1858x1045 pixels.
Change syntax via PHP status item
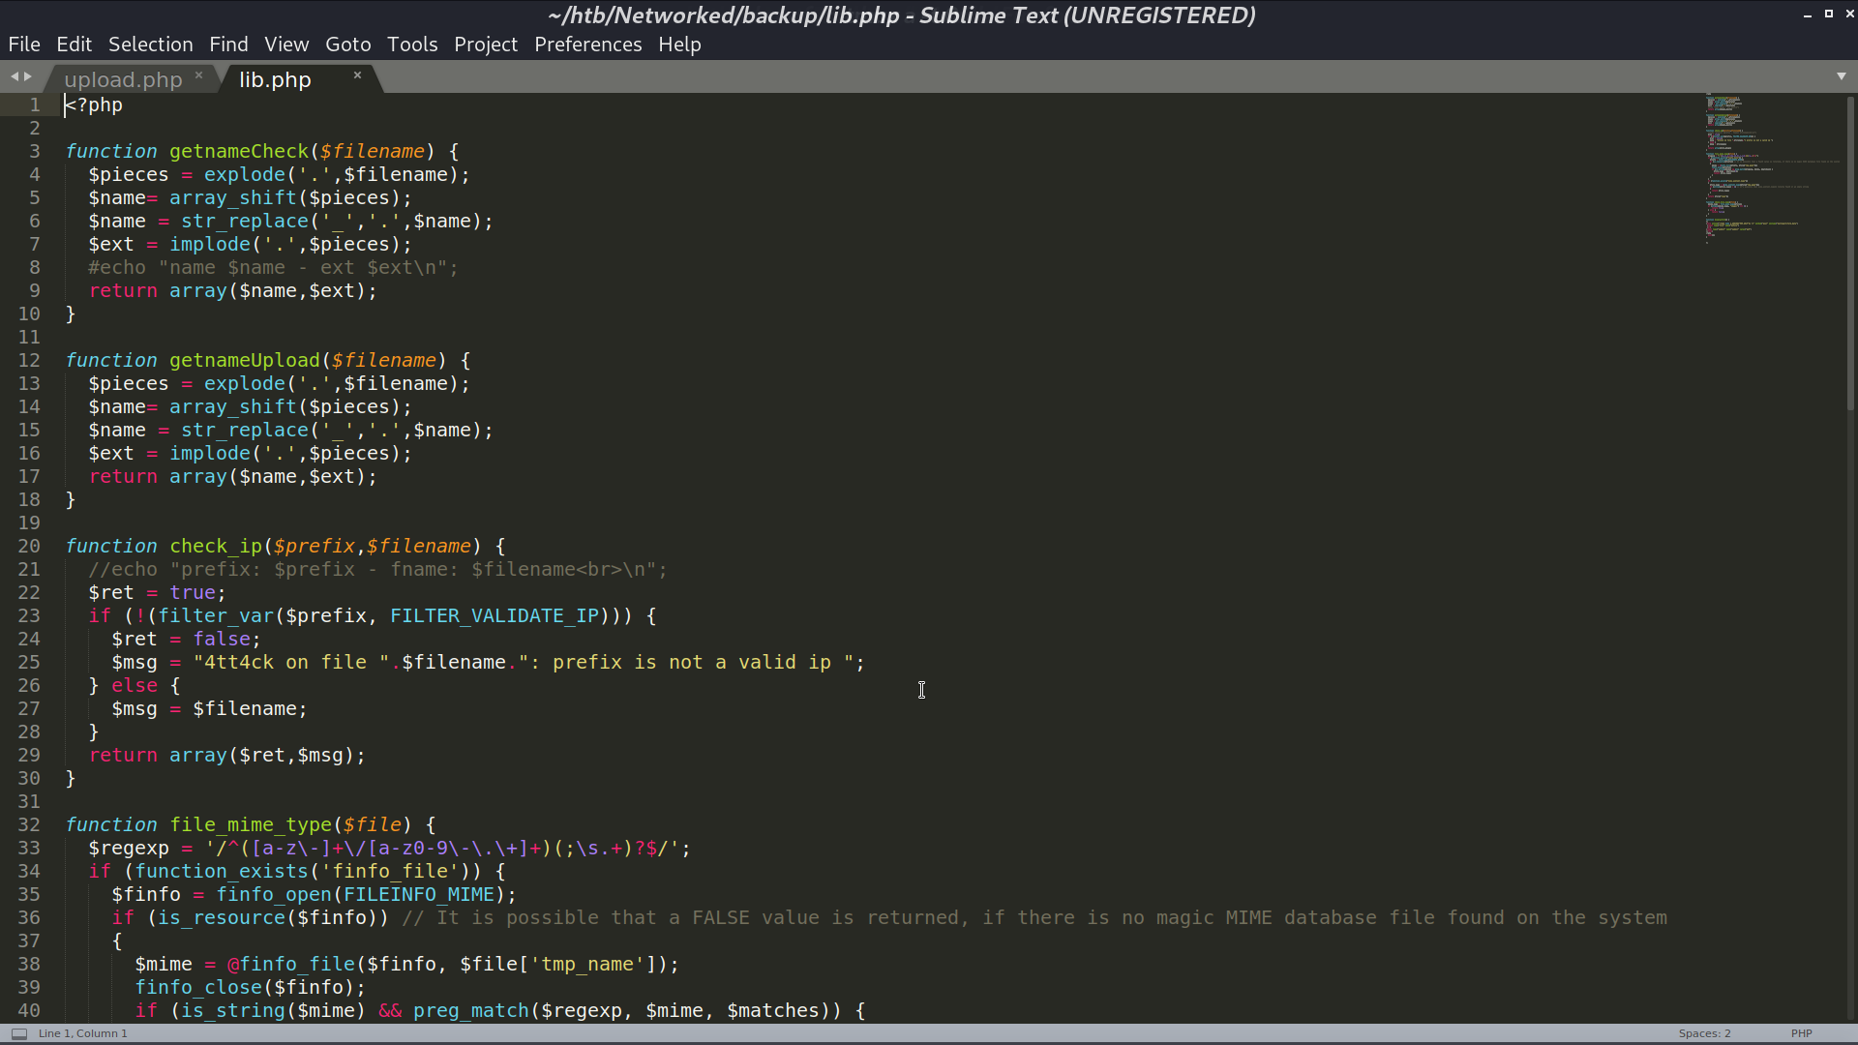pyautogui.click(x=1801, y=1033)
